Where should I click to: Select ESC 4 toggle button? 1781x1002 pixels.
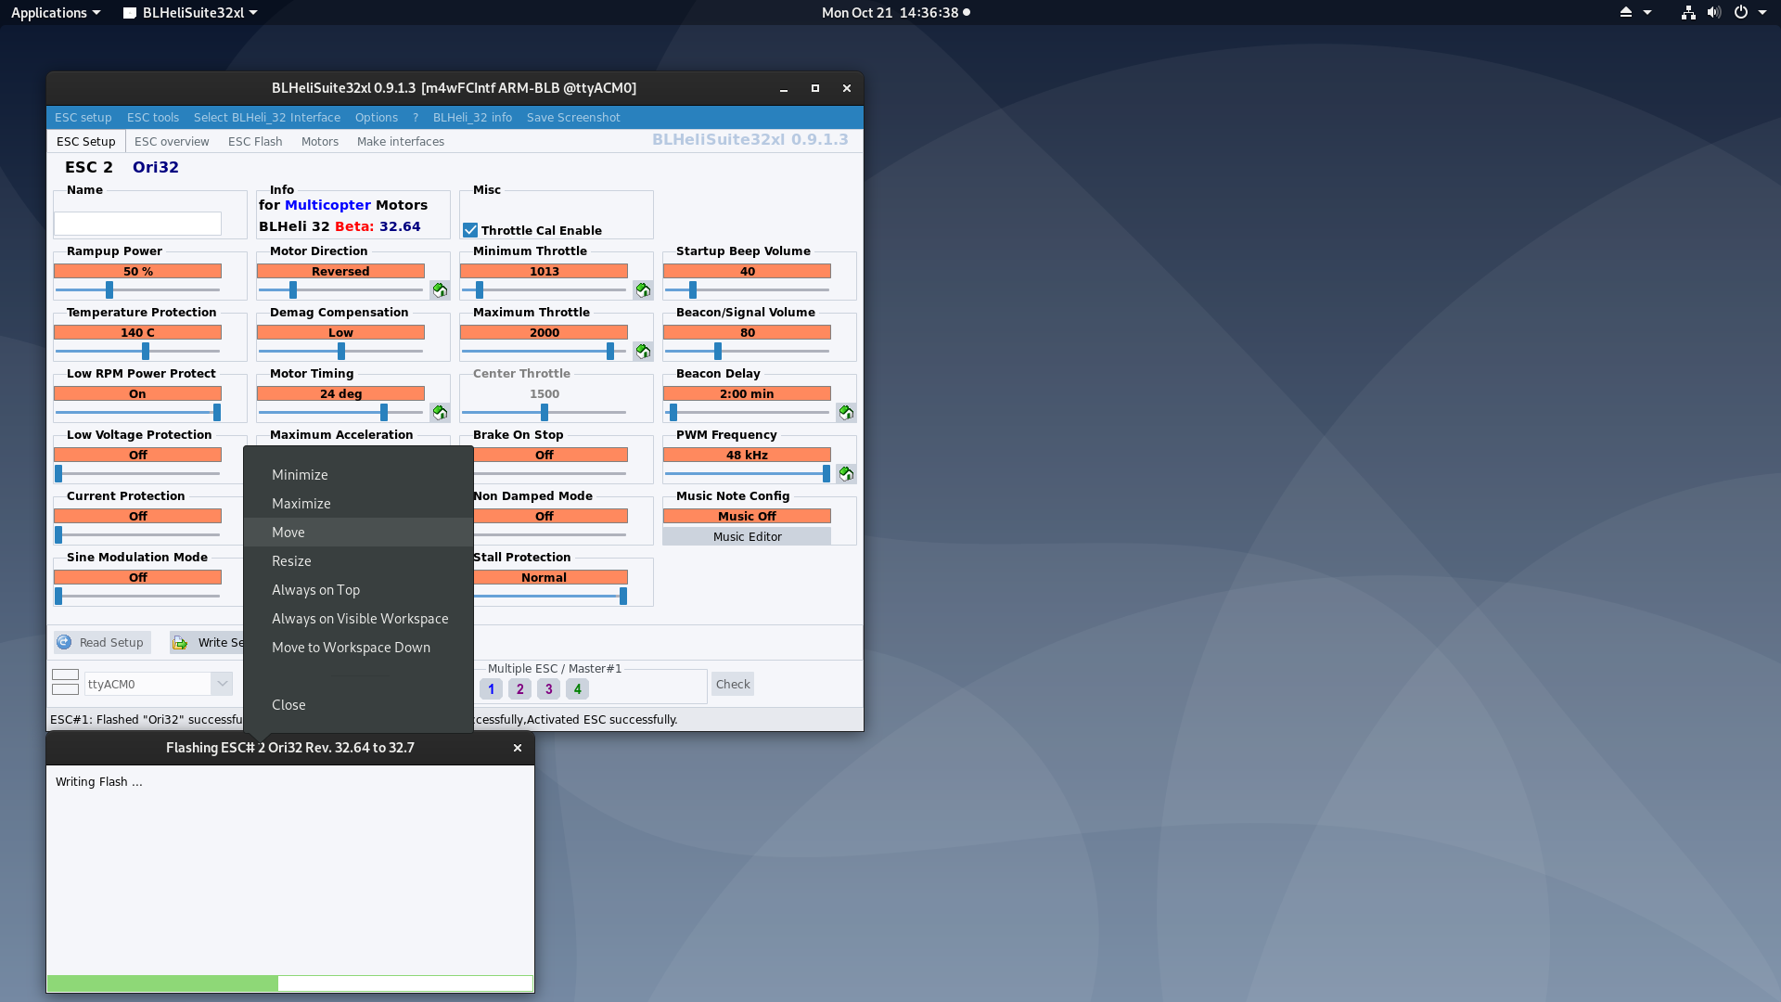(x=578, y=689)
